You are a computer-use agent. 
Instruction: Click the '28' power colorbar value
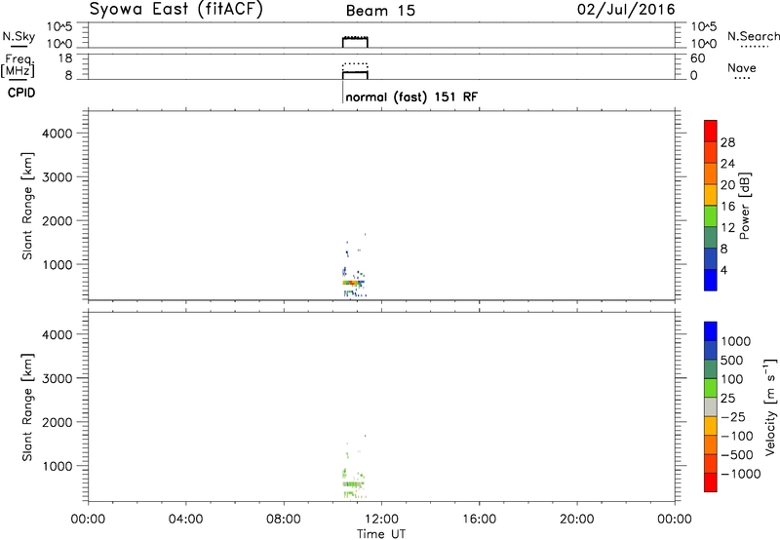pos(727,142)
